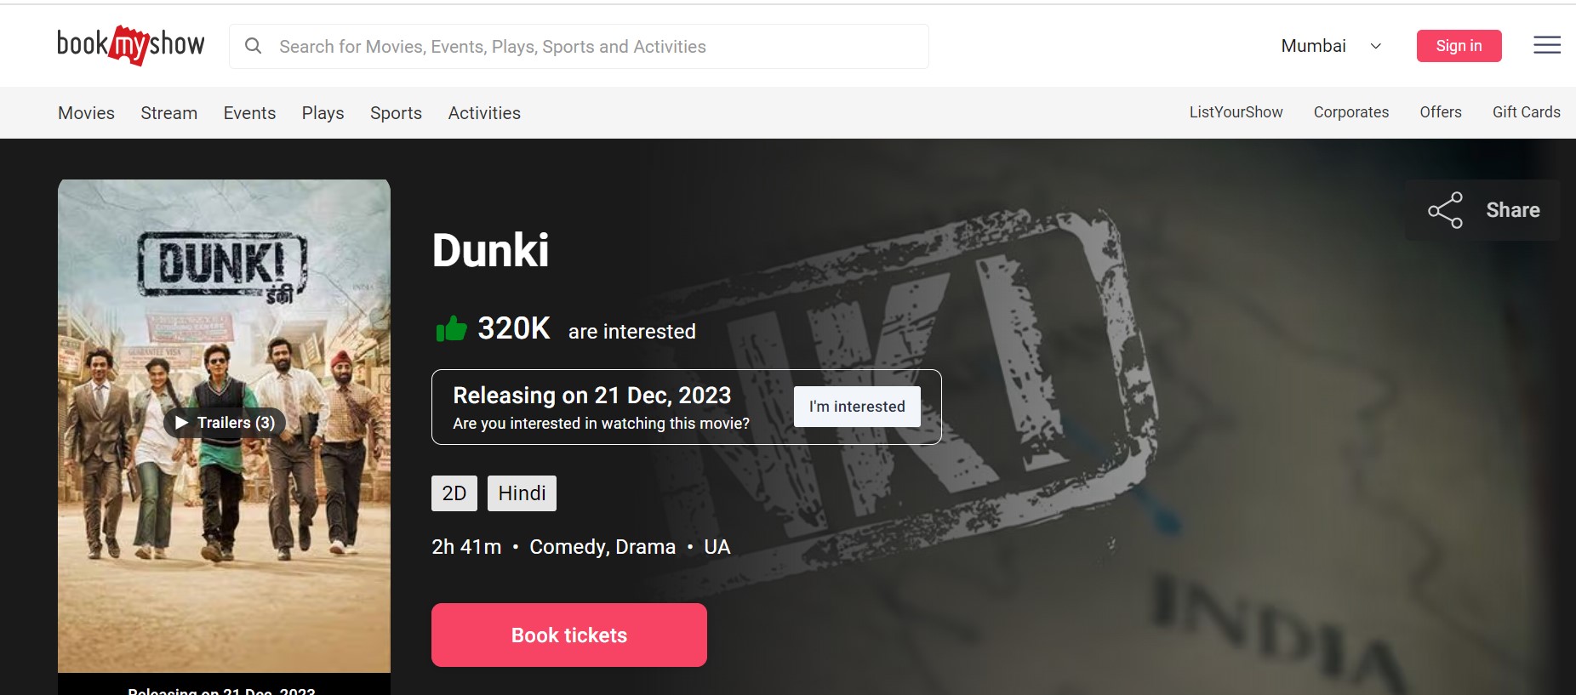Viewport: 1576px width, 695px height.
Task: Book tickets for Dunki
Action: click(x=569, y=635)
